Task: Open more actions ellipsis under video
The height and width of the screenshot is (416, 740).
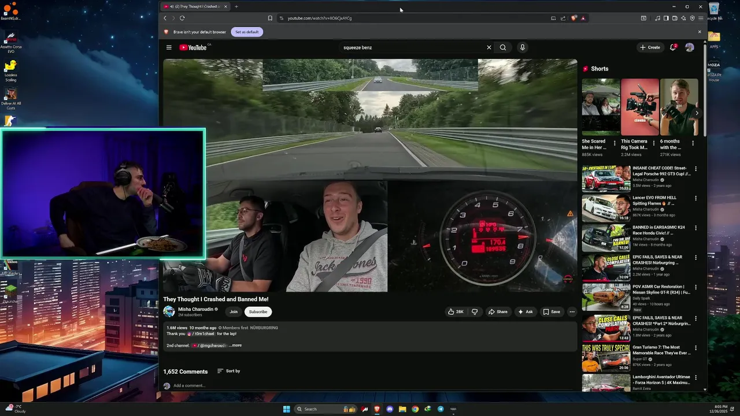Action: (x=572, y=311)
